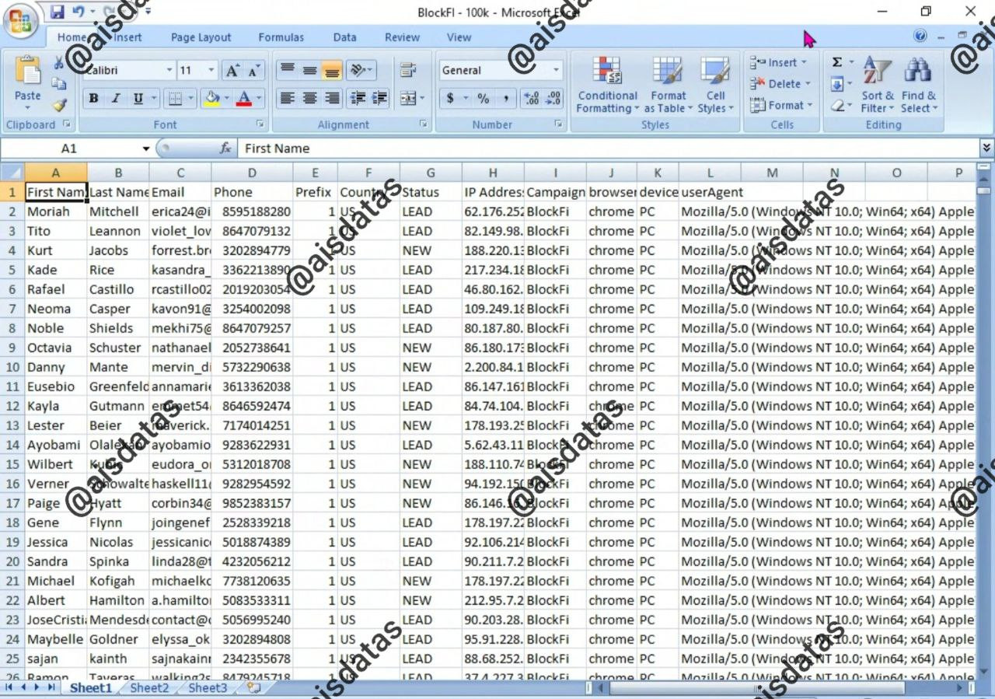Increase font size with Grow Font icon
The height and width of the screenshot is (699, 995).
232,71
